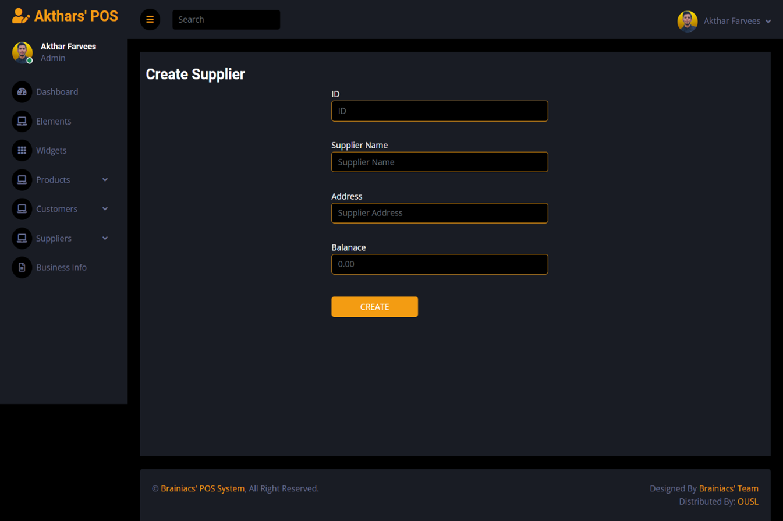The image size is (783, 521).
Task: Expand the Suppliers submenu chevron
Action: [x=105, y=238]
